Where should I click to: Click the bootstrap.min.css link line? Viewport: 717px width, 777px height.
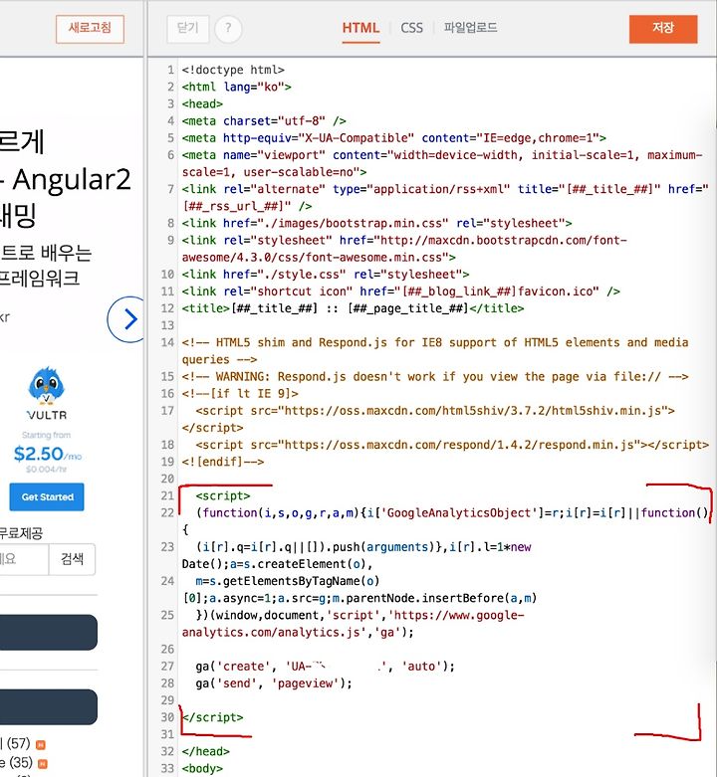[376, 223]
